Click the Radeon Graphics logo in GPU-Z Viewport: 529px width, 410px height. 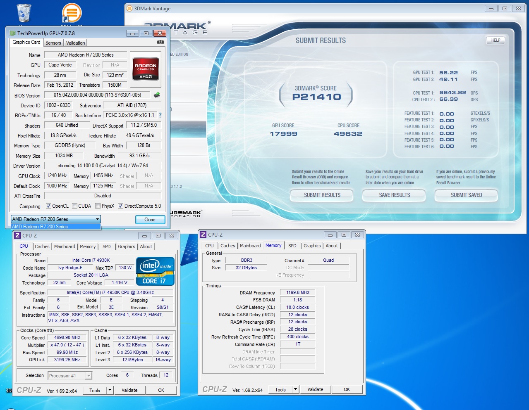click(146, 69)
